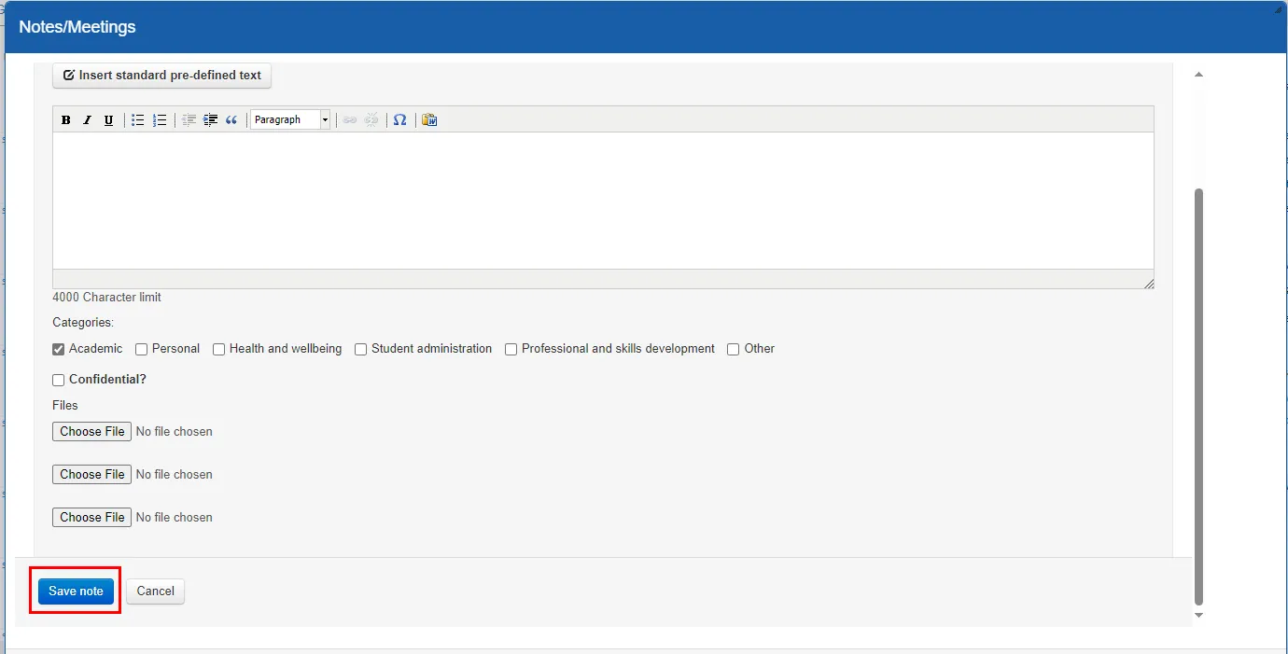The image size is (1288, 654).
Task: Apply underline formatting in the editor
Action: click(108, 119)
